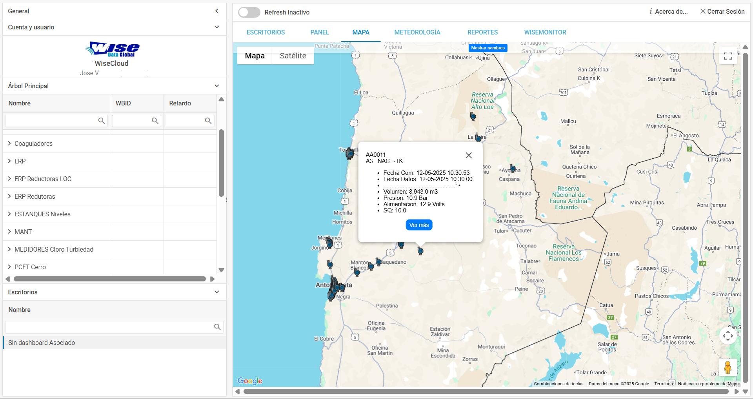Click the tree scroll-up arrow
Screen dimensions: 753x399
tap(221, 99)
